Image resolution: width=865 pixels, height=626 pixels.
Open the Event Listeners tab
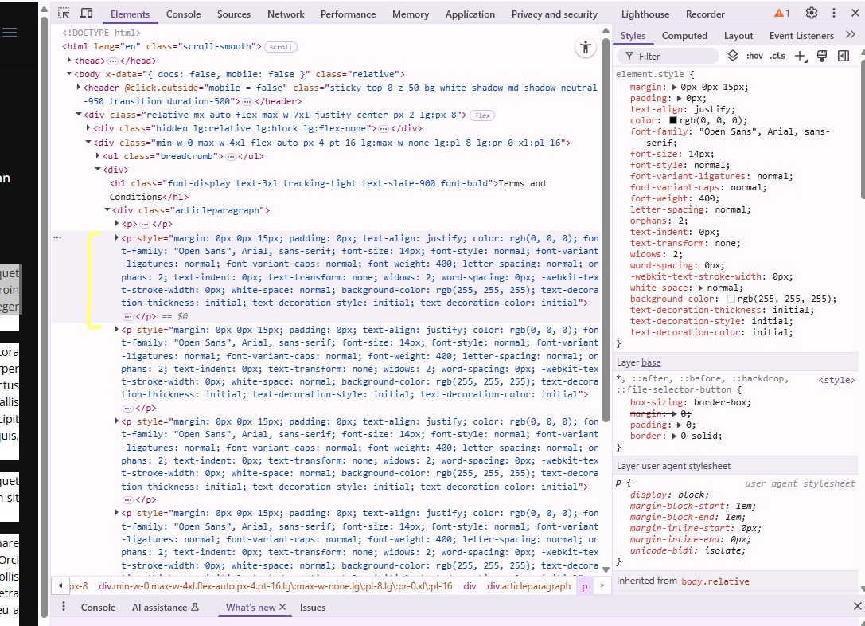click(801, 35)
